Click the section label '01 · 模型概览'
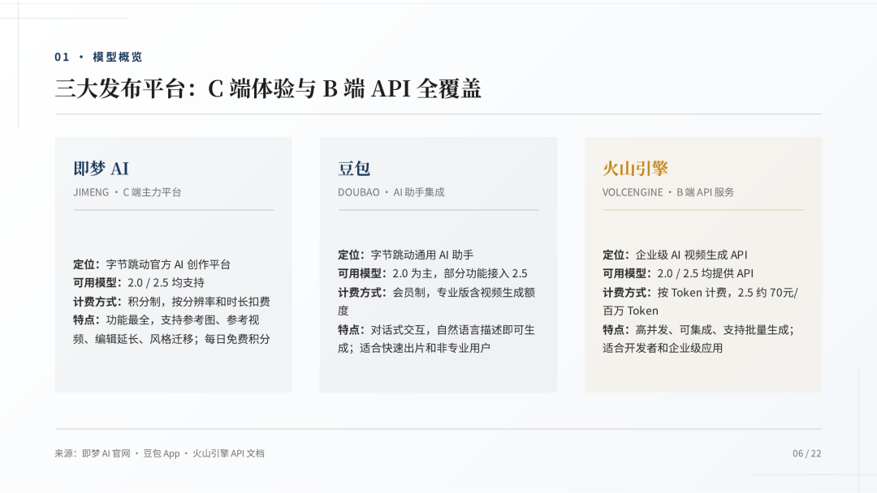Viewport: 877px width, 493px height. [x=98, y=57]
